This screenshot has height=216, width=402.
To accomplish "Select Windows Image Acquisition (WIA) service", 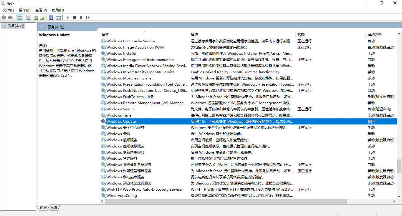I will [x=249, y=47].
